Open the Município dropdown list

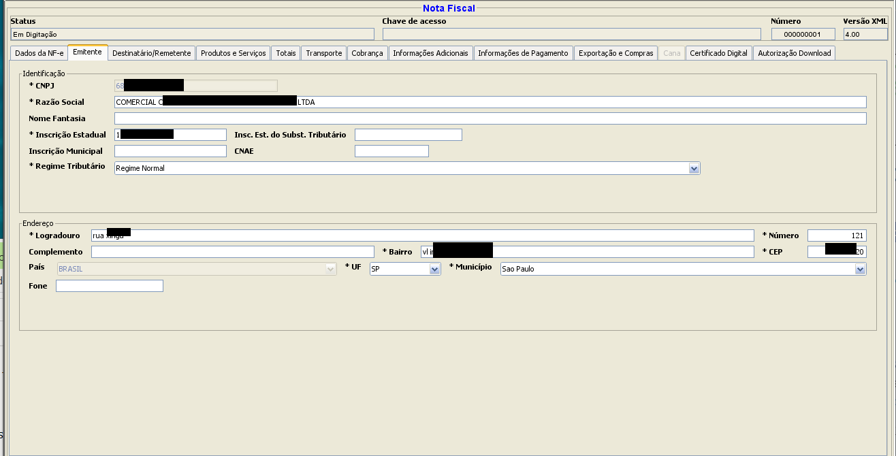point(859,270)
